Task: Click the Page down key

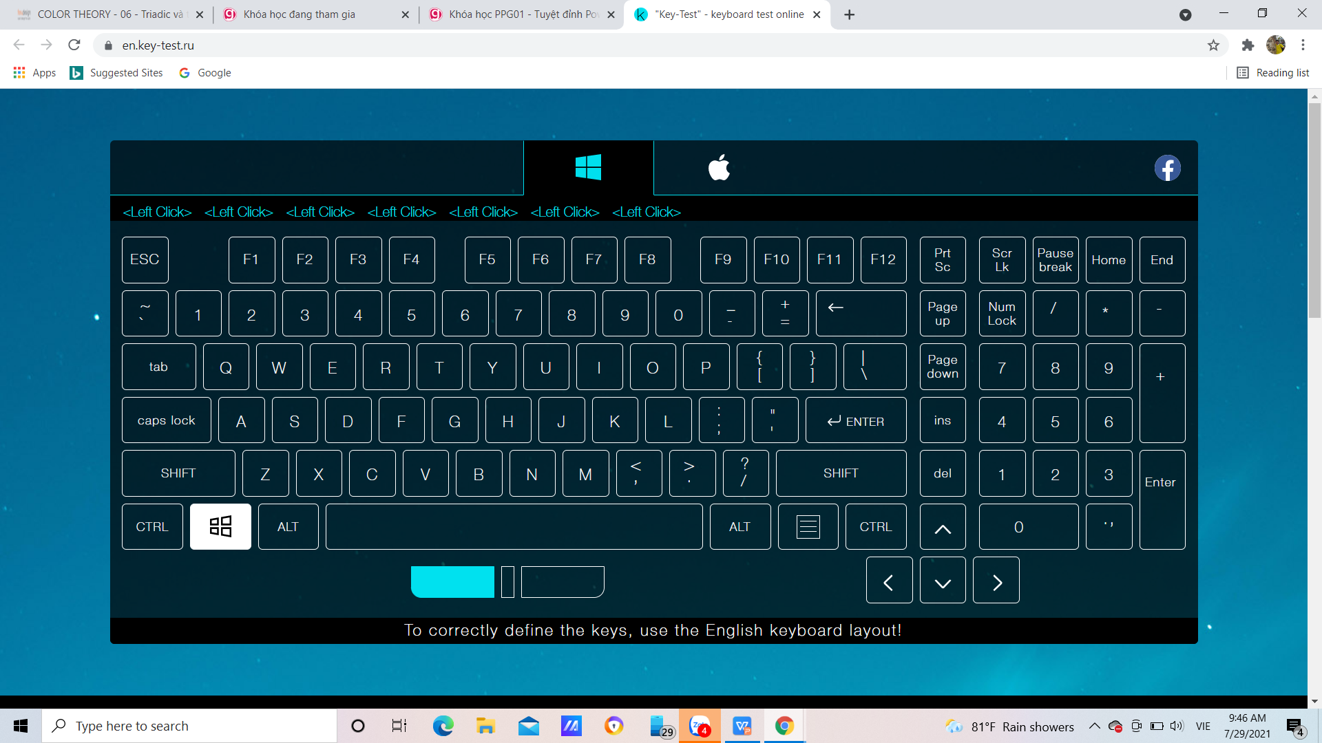Action: tap(943, 367)
